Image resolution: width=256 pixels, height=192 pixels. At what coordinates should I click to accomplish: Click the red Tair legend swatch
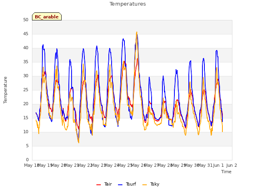pyautogui.click(x=99, y=185)
